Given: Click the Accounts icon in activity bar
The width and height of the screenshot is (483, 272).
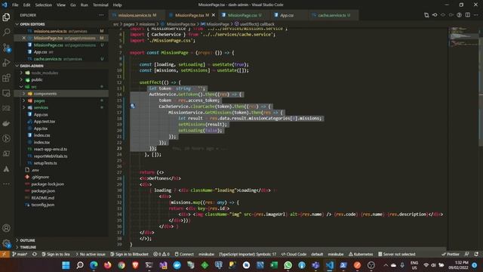Looking at the screenshot, I should click(6, 228).
